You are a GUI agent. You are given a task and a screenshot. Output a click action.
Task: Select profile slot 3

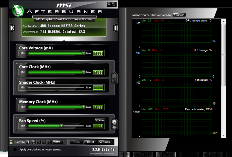pyautogui.click(x=39, y=142)
